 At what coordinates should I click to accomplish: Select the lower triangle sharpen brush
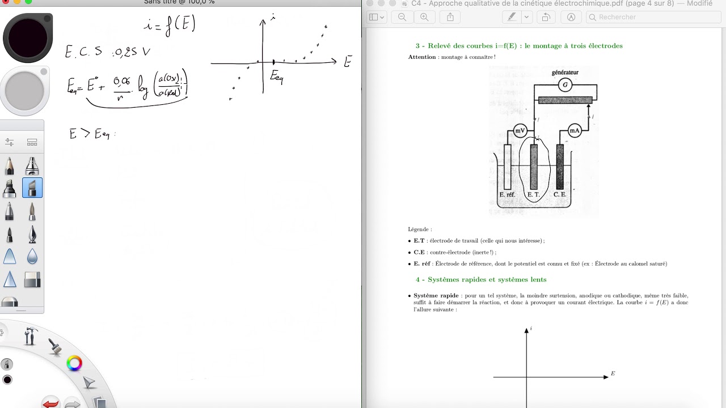click(10, 279)
